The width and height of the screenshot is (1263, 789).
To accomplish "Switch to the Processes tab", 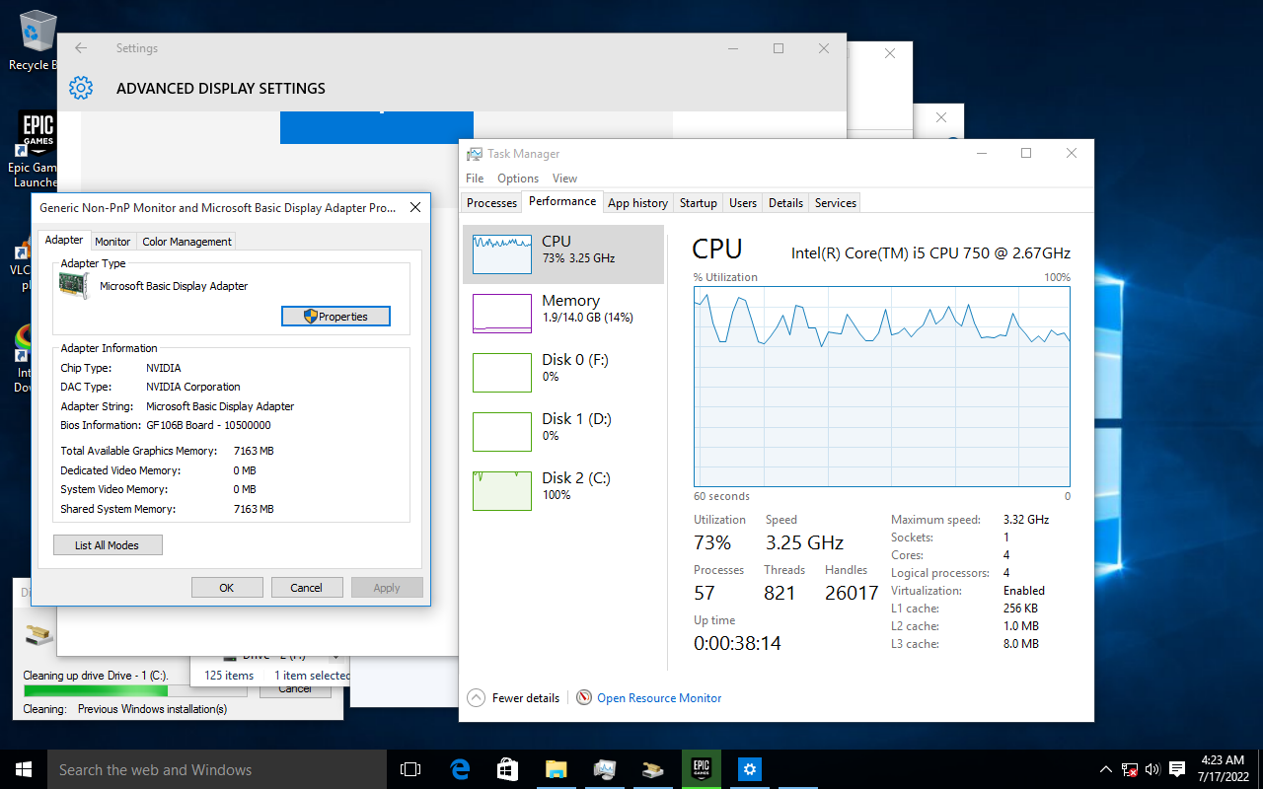I will [491, 203].
